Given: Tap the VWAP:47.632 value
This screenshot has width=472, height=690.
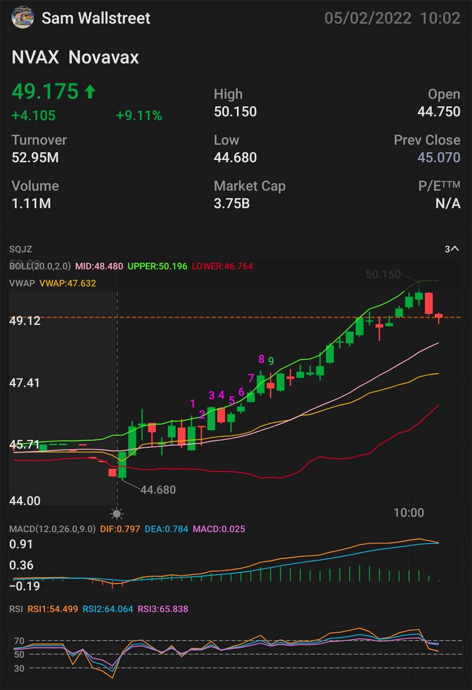Looking at the screenshot, I should click(x=68, y=283).
